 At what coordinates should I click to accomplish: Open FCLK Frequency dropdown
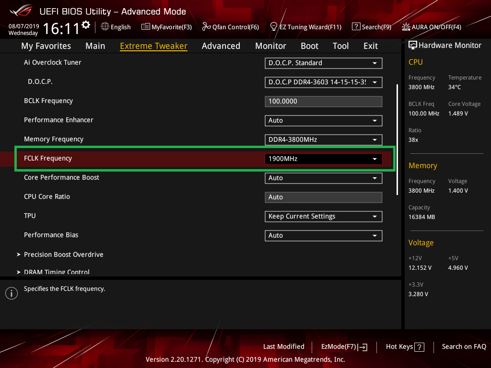(324, 159)
